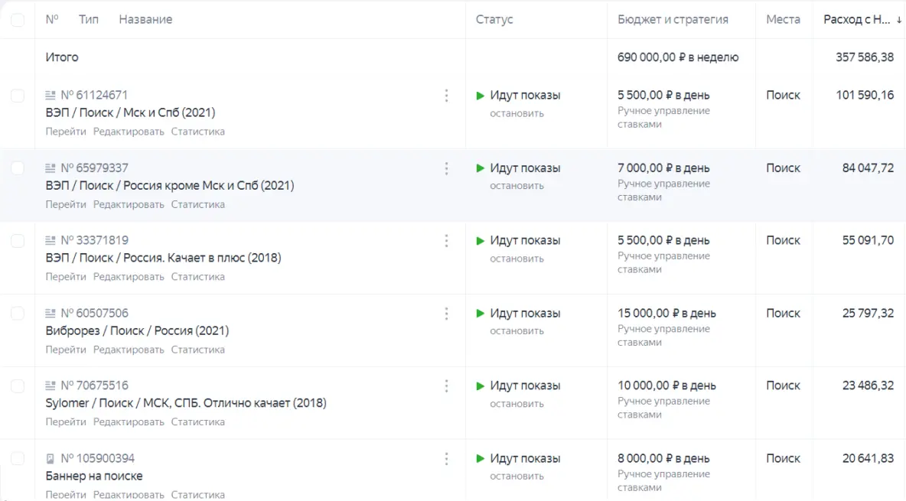Click остановить for campaign 33371819
Screen dimensions: 906x501
517,259
